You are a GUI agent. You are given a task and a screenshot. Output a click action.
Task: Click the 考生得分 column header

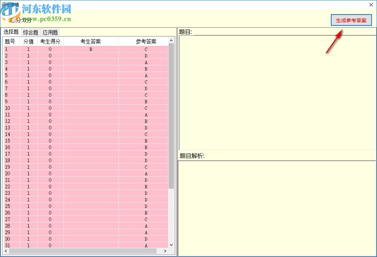tap(50, 41)
